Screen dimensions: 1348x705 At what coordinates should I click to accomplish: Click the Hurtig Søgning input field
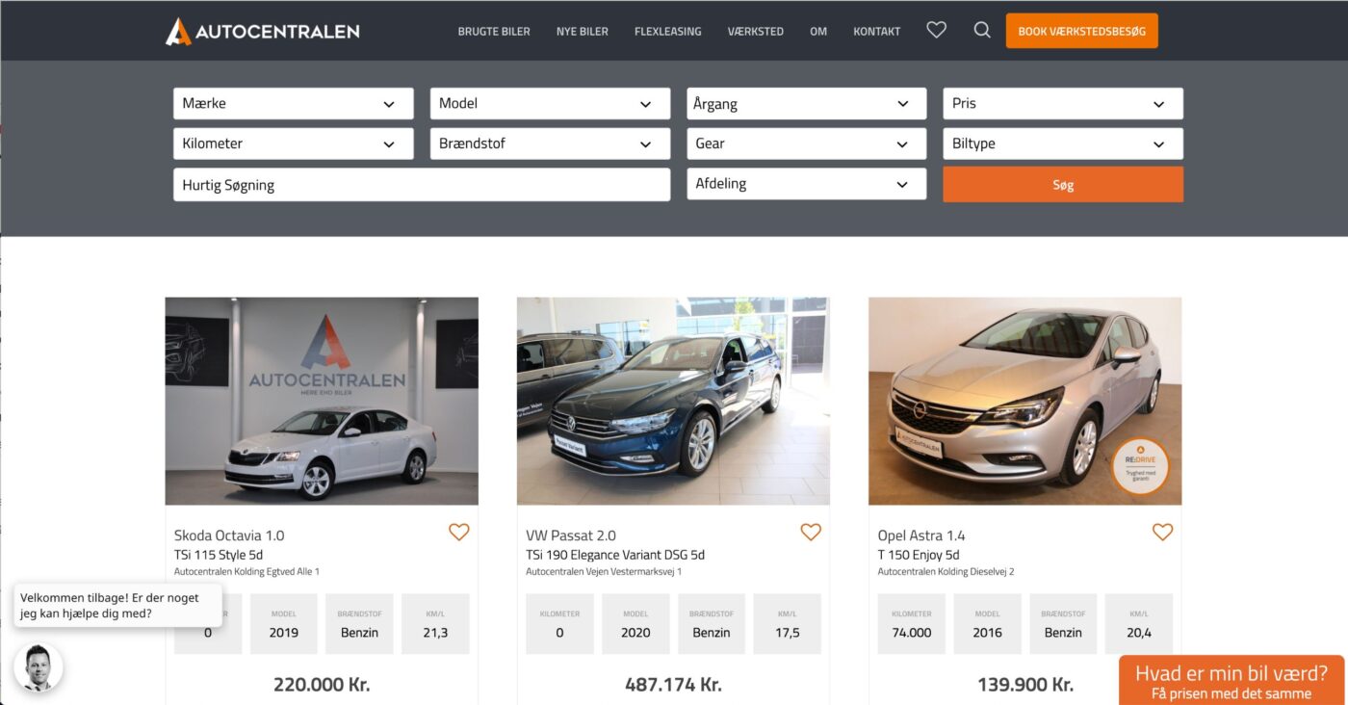point(421,185)
